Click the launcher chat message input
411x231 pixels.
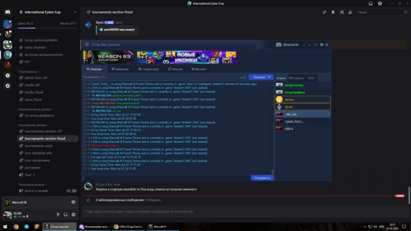[166, 178]
